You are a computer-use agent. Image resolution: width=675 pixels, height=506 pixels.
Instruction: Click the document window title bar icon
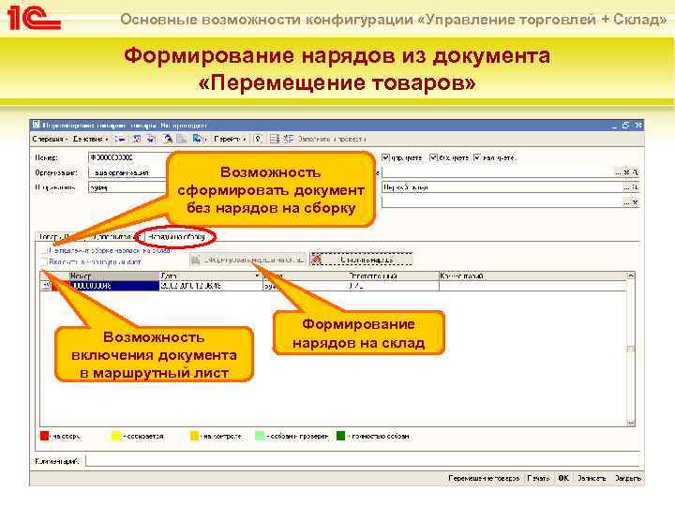pyautogui.click(x=37, y=126)
